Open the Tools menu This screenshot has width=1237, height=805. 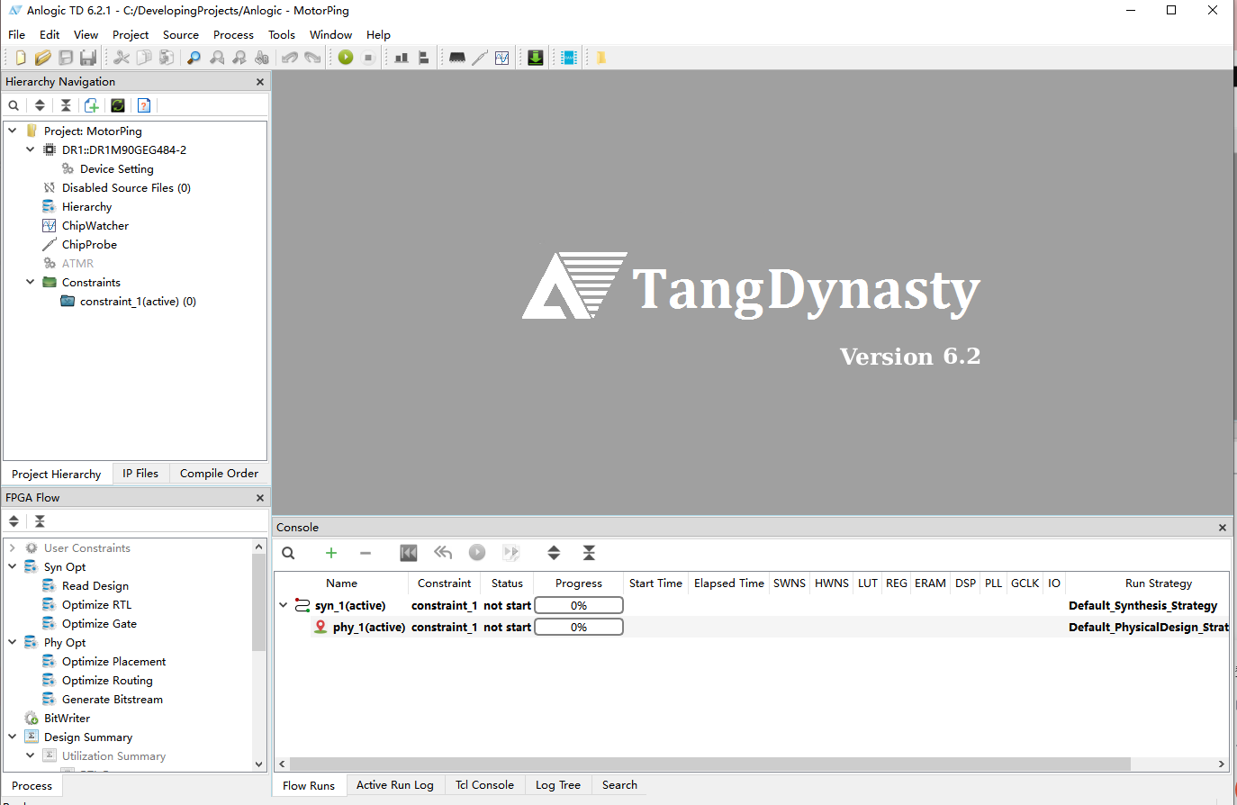pos(282,34)
